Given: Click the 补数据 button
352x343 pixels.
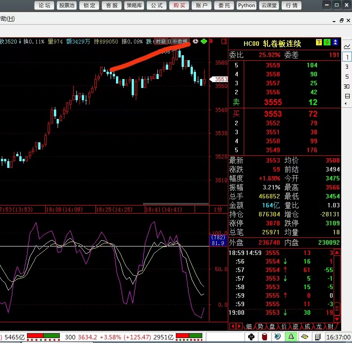Looking at the screenshot, I should click(180, 41).
